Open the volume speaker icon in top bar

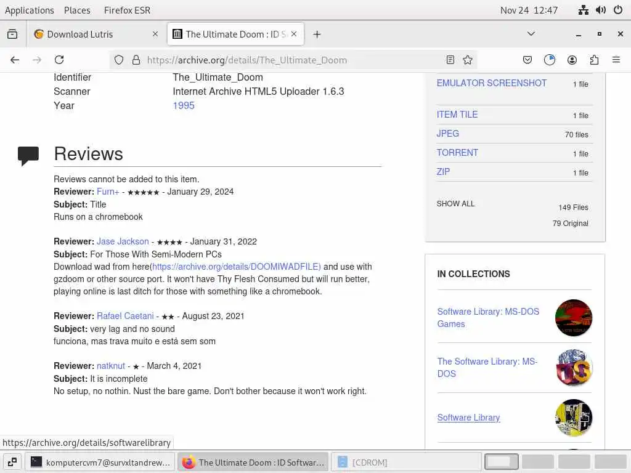(600, 10)
